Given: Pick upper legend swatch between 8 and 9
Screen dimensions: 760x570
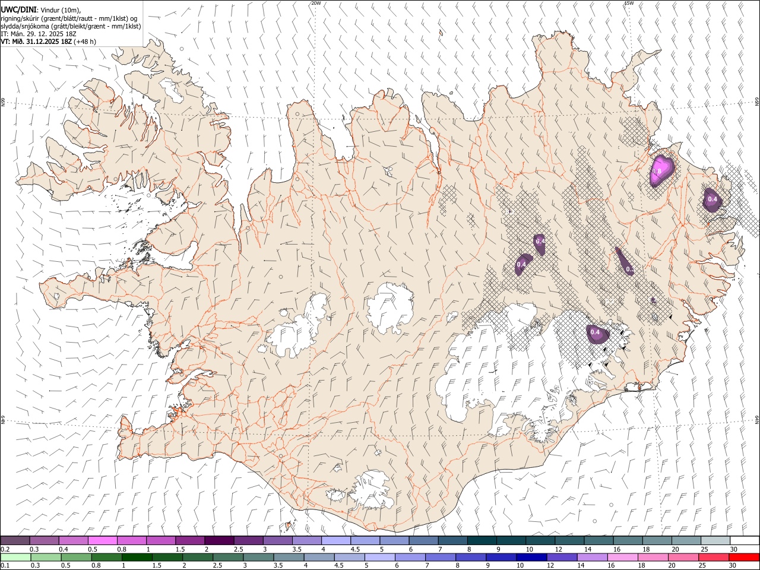Looking at the screenshot, I should coord(482,540).
